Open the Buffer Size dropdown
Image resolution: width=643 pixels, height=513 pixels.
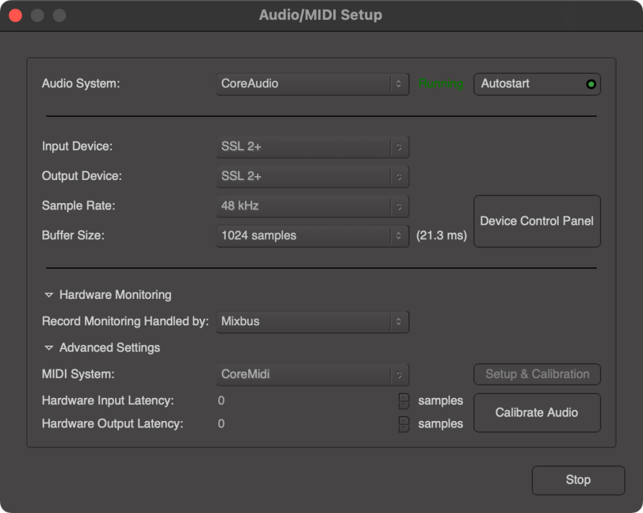tap(312, 236)
